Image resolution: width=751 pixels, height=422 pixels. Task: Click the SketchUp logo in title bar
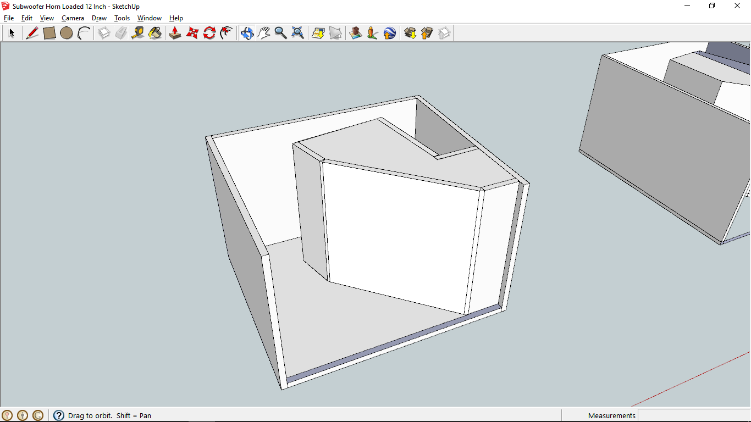point(6,6)
